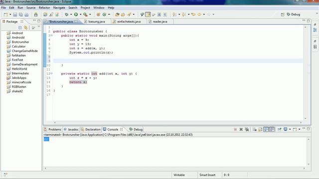This screenshot has width=319, height=179.
Task: Select the GameDevelopment project in Package Explorer
Action: (x=24, y=64)
